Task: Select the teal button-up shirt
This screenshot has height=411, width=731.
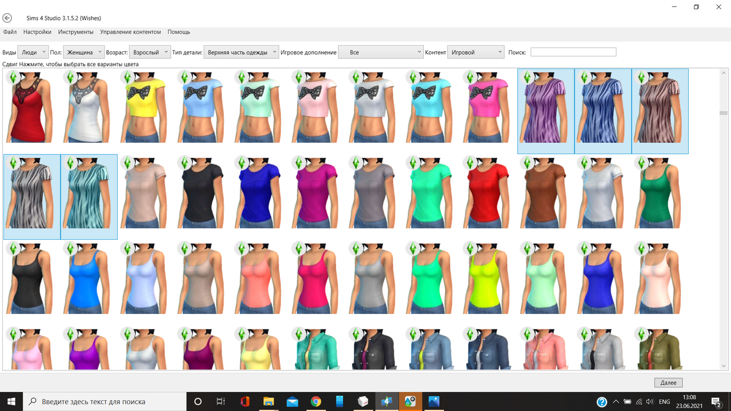Action: pos(318,348)
